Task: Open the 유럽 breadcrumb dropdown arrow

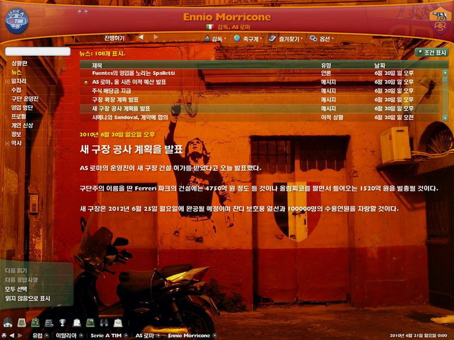Action: coord(47,335)
